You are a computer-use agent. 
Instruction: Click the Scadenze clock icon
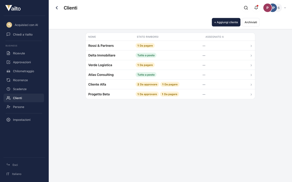coord(8,89)
